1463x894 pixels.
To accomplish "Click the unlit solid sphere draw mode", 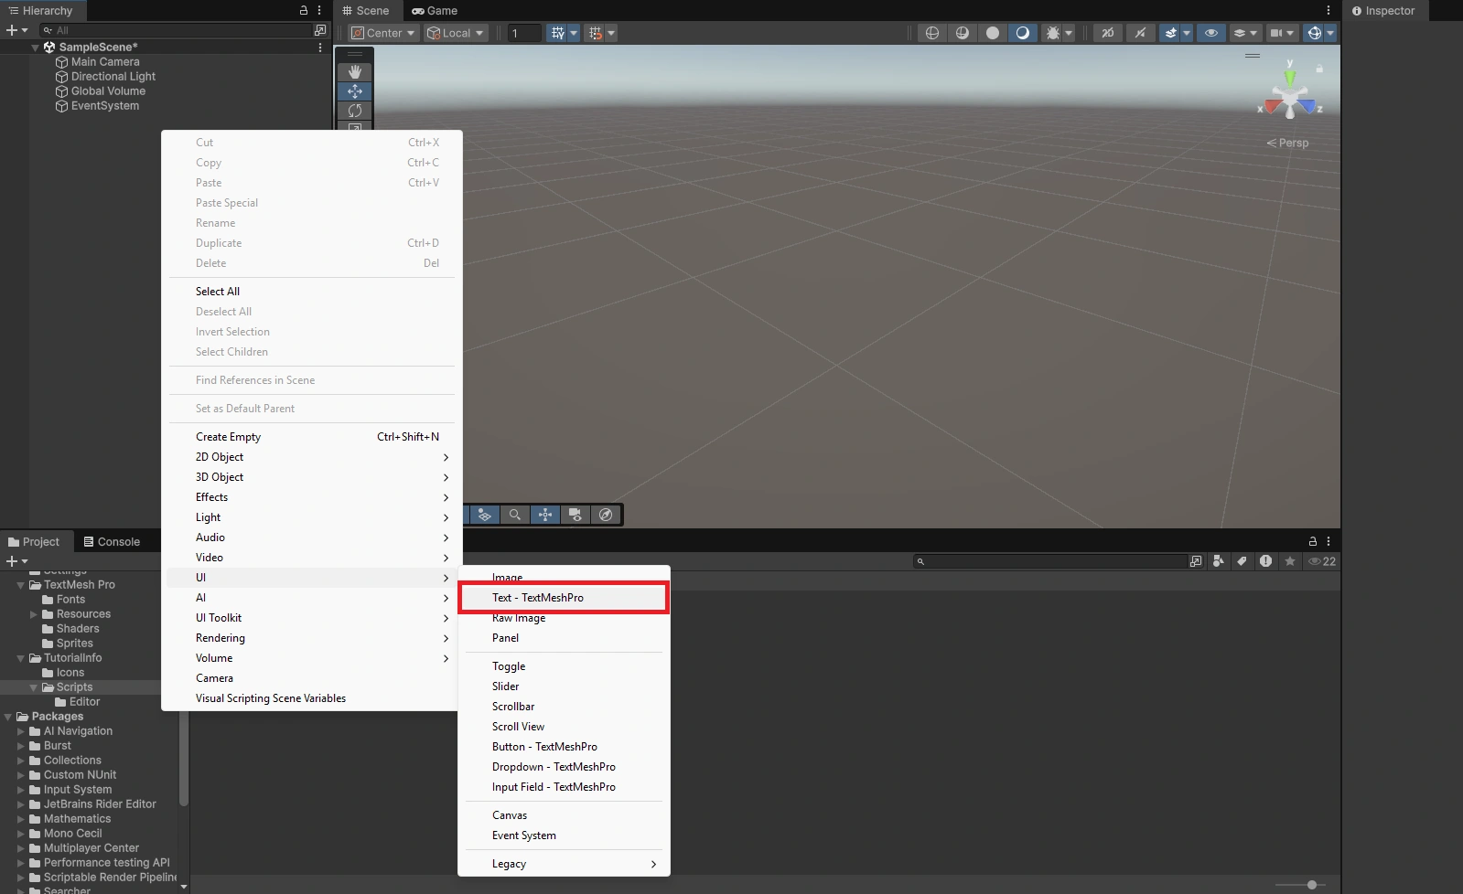I will (x=993, y=33).
